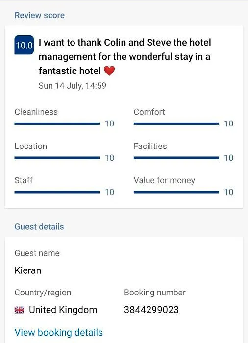Click the 10.0 review score badge

[x=24, y=45]
